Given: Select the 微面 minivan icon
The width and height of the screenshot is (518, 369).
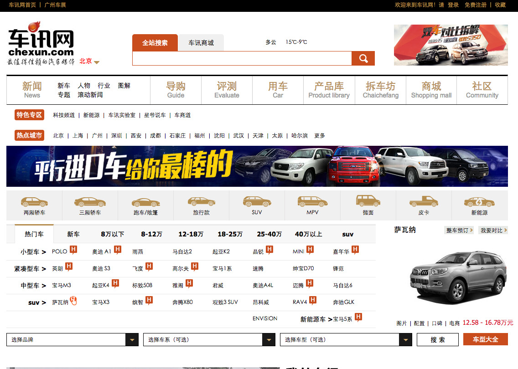Looking at the screenshot, I should click(x=368, y=201).
